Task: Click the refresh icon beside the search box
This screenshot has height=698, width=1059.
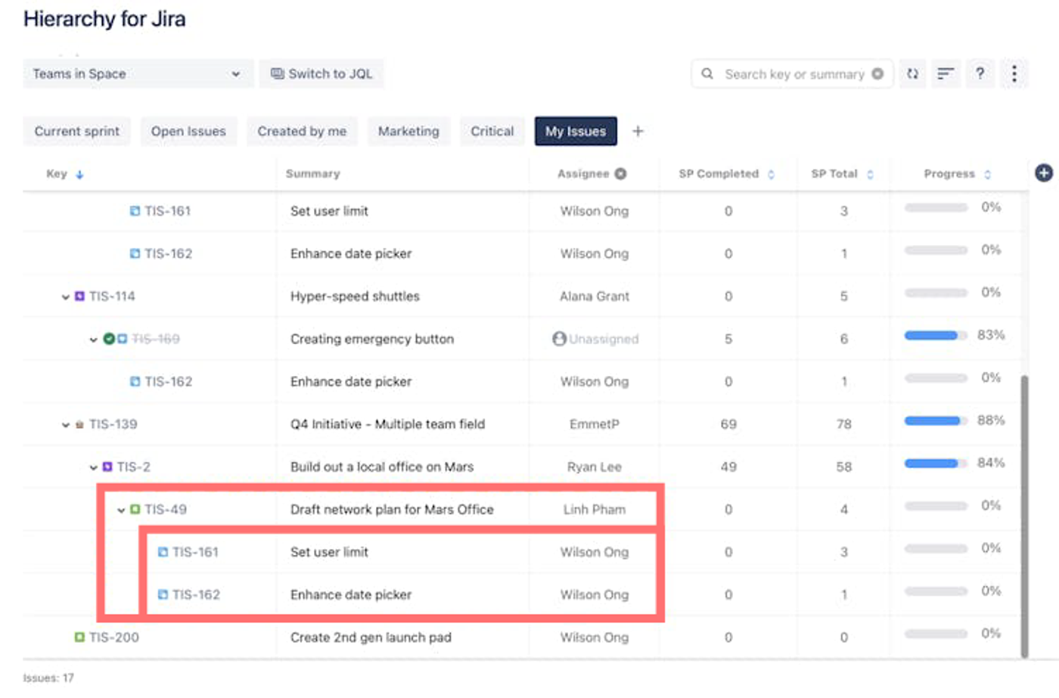Action: tap(913, 73)
